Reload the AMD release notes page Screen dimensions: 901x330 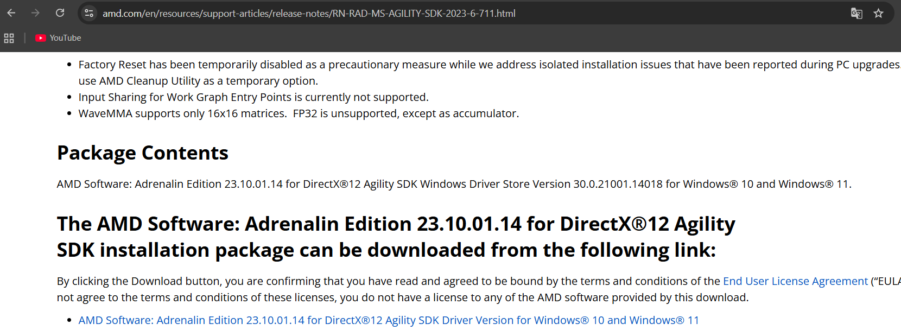pyautogui.click(x=60, y=13)
